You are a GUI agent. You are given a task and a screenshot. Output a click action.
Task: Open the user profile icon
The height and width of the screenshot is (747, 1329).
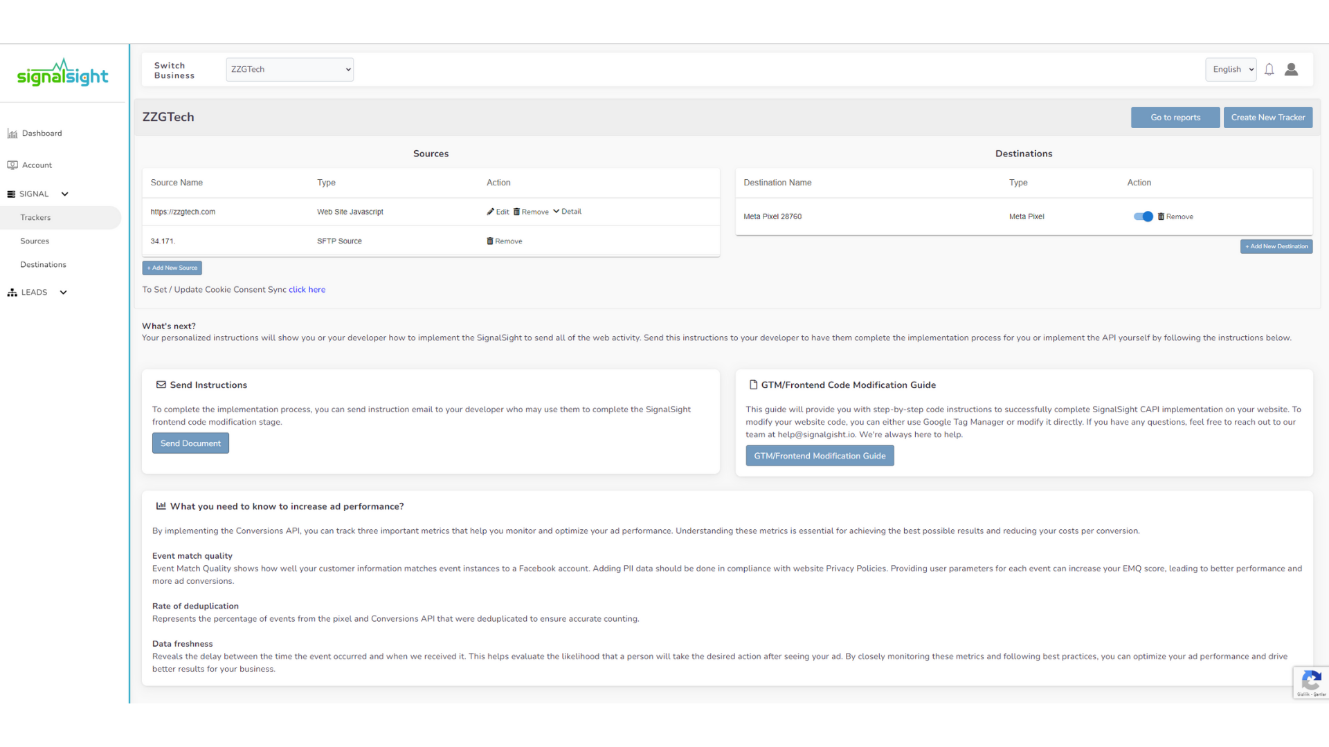[1291, 69]
